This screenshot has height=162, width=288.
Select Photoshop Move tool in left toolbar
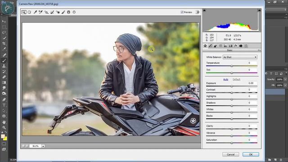point(4,22)
